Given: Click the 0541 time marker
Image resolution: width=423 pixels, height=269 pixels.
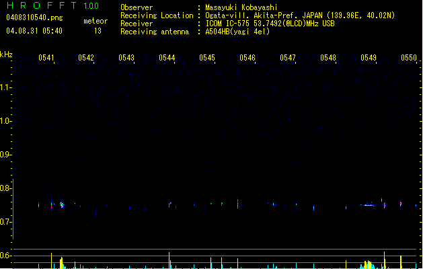Looking at the screenshot, I should coord(46,58).
